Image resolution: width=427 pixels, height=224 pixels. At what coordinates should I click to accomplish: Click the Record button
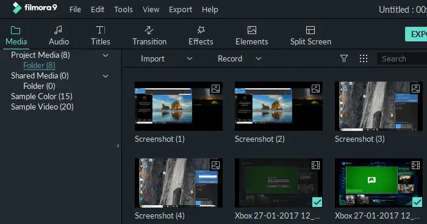coord(230,58)
